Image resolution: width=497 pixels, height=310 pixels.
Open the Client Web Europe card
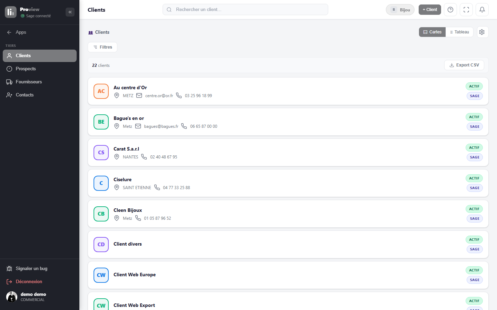pos(288,275)
